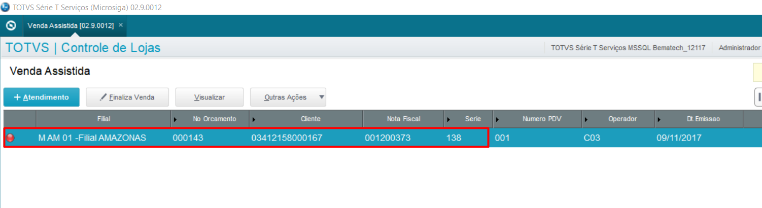Expand the Outras Ações dropdown arrow
The height and width of the screenshot is (208, 762).
click(321, 97)
